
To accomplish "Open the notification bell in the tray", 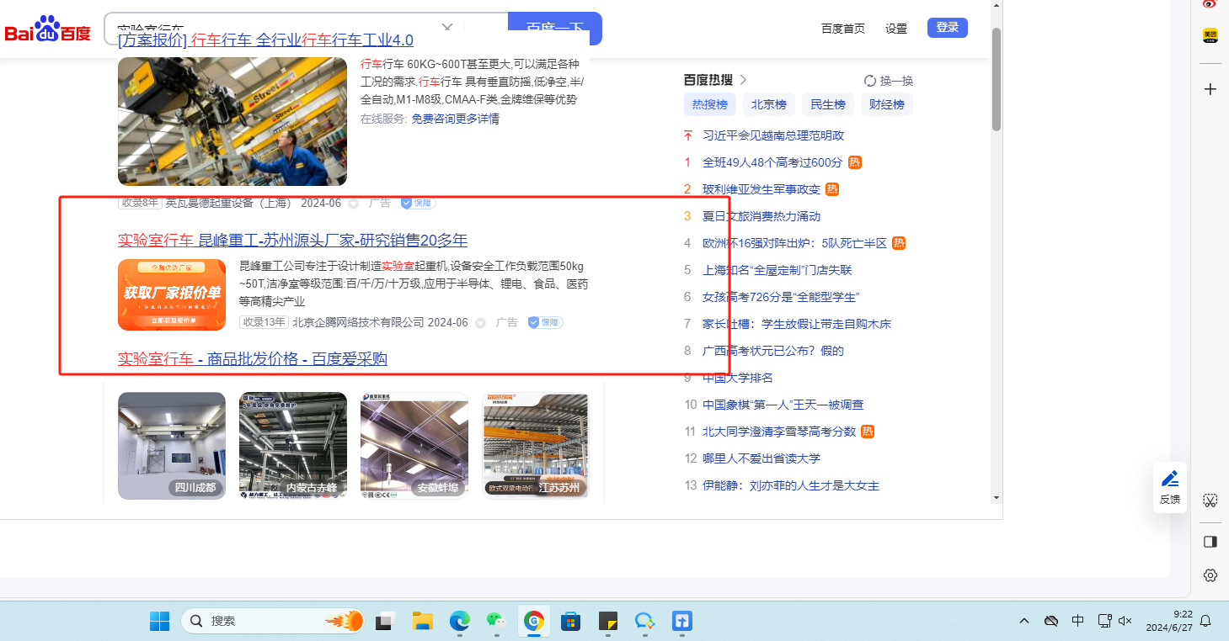I will coord(1205,621).
